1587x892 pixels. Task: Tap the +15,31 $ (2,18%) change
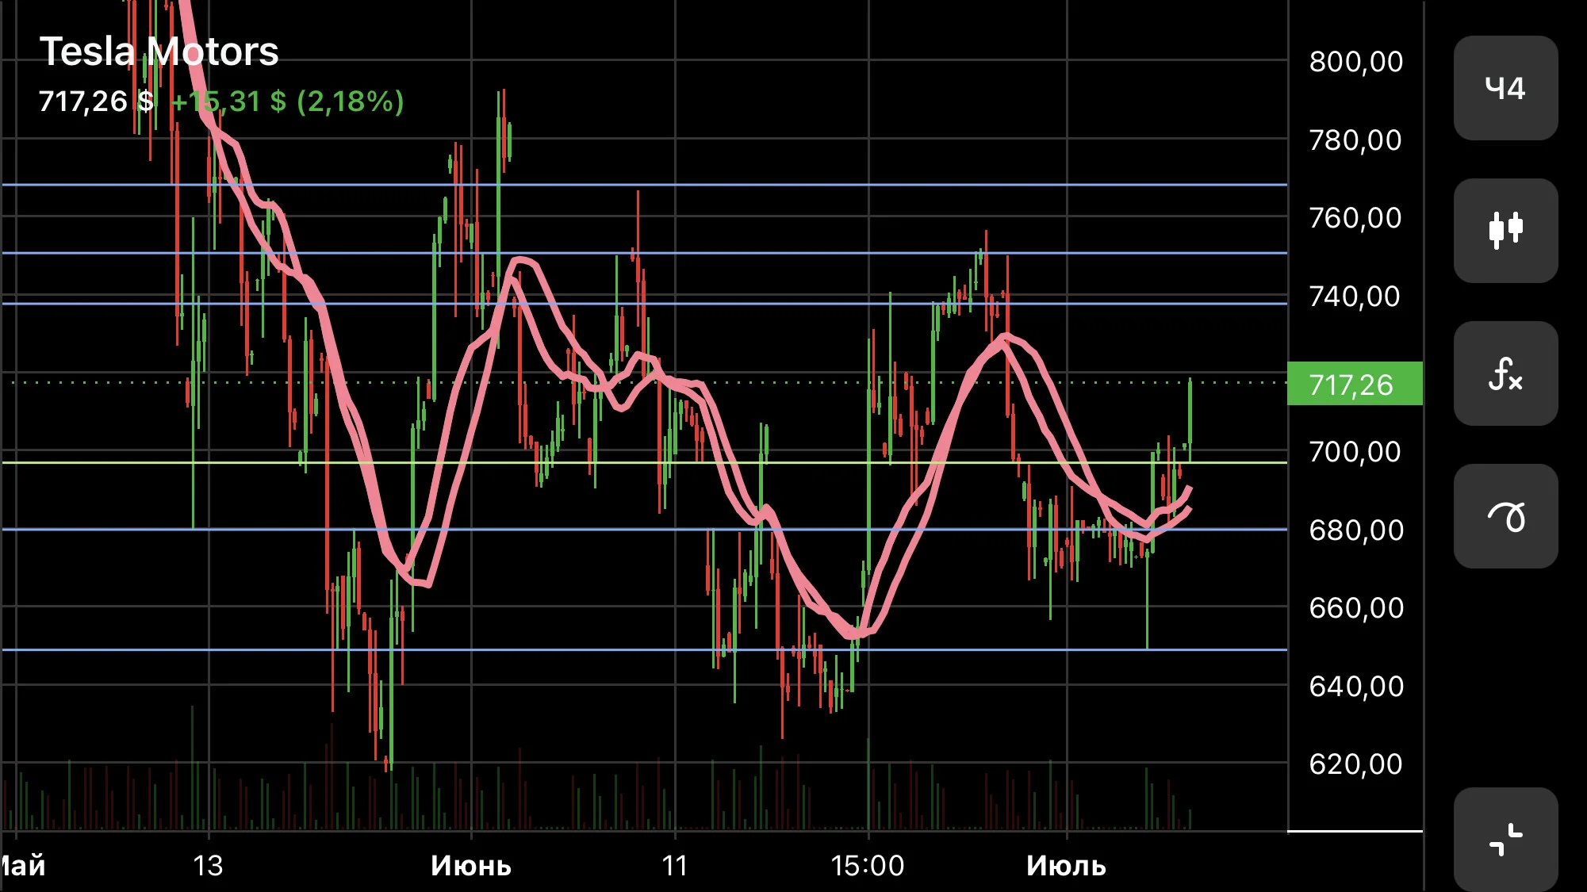(x=287, y=101)
